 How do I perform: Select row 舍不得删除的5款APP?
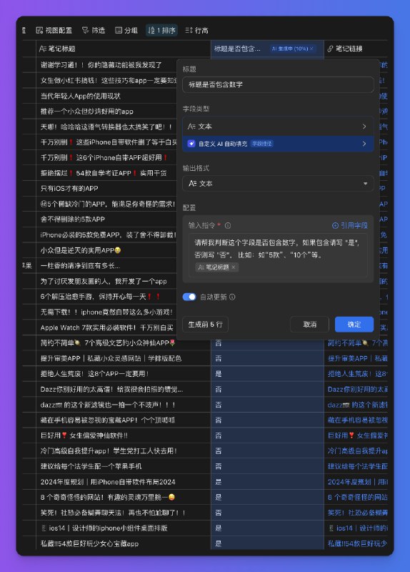tap(73, 220)
